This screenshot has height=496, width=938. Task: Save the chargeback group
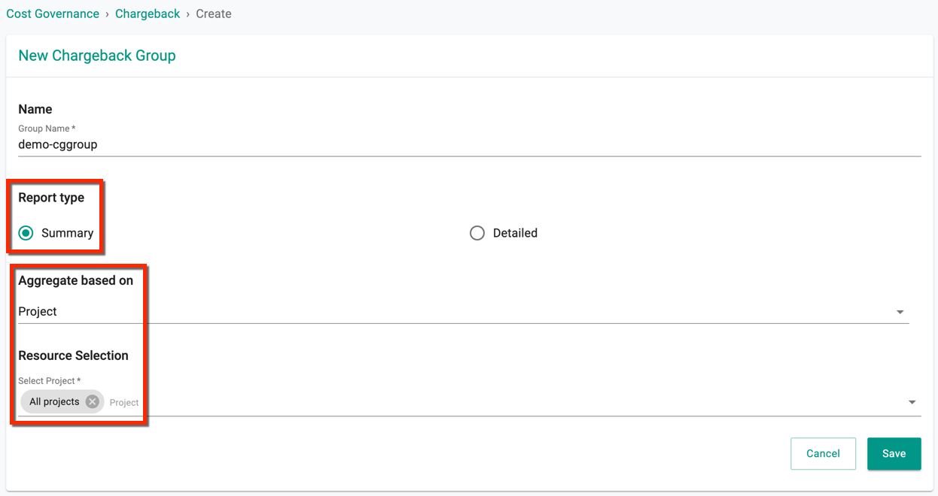894,454
